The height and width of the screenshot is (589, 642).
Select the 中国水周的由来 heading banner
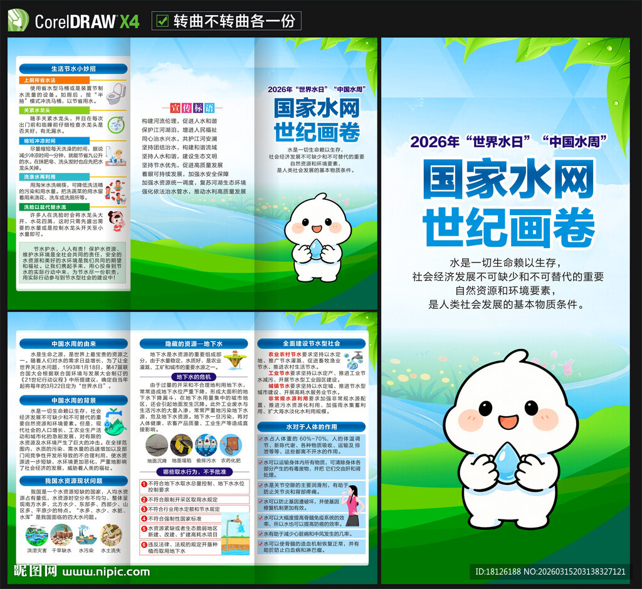[x=73, y=344]
